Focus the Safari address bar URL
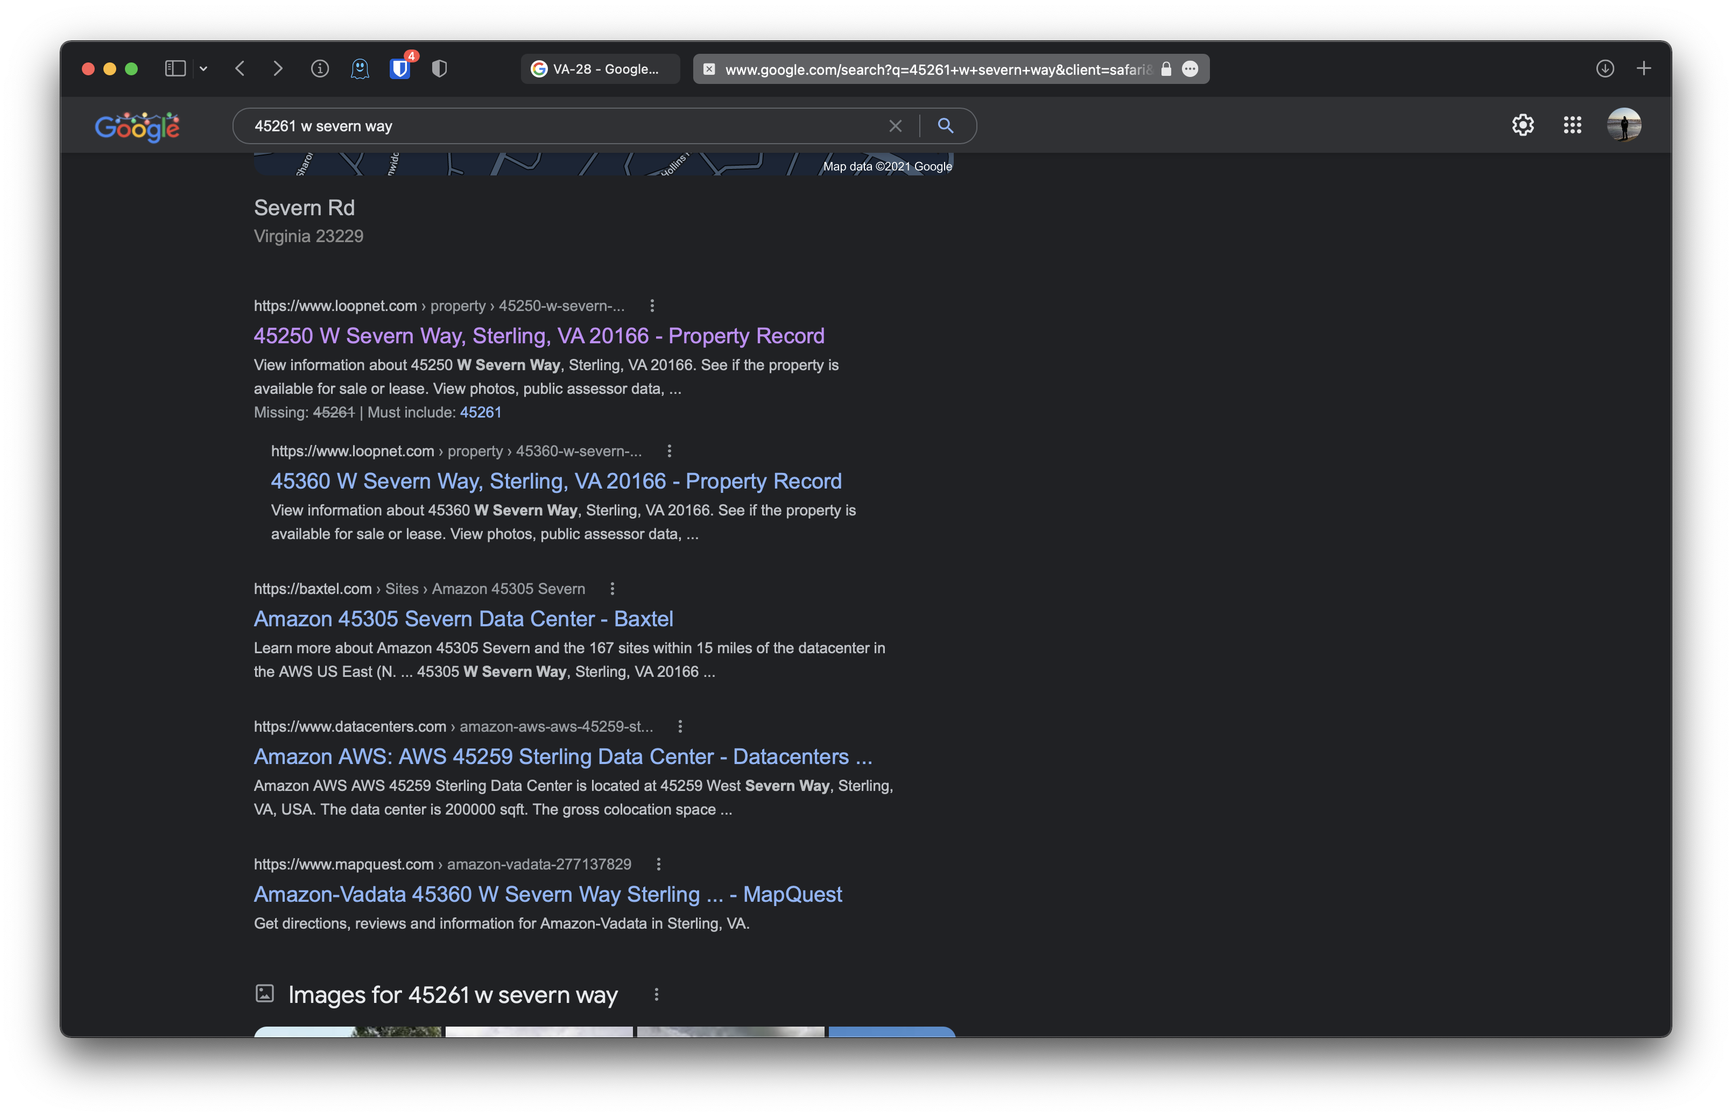Viewport: 1732px width, 1117px height. pos(938,69)
